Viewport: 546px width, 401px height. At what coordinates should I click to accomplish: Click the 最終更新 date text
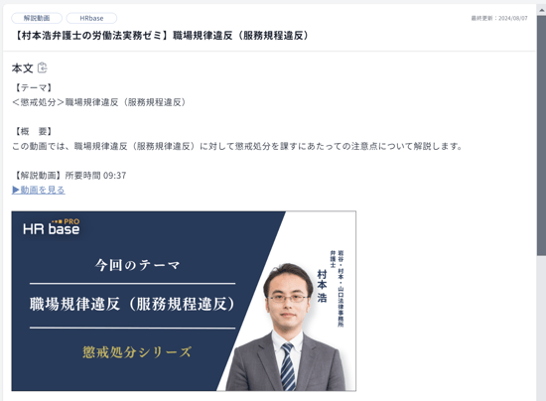point(499,18)
